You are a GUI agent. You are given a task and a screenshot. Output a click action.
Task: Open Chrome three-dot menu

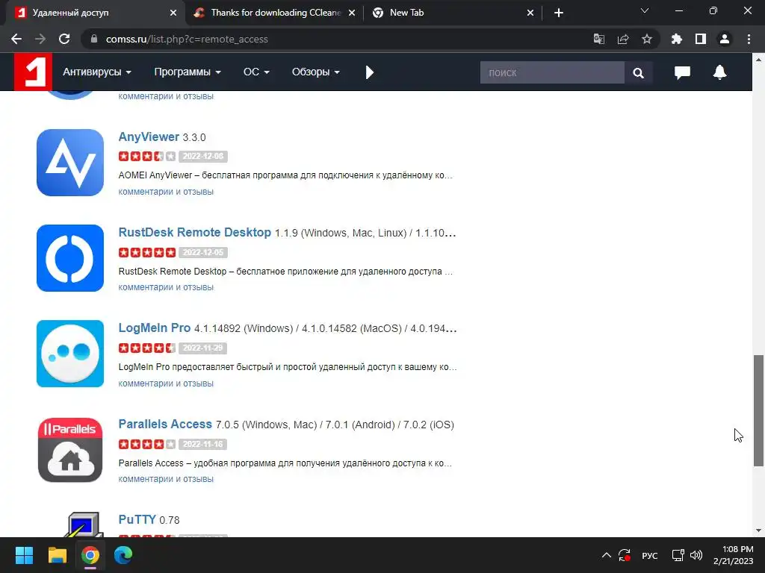[x=749, y=39]
